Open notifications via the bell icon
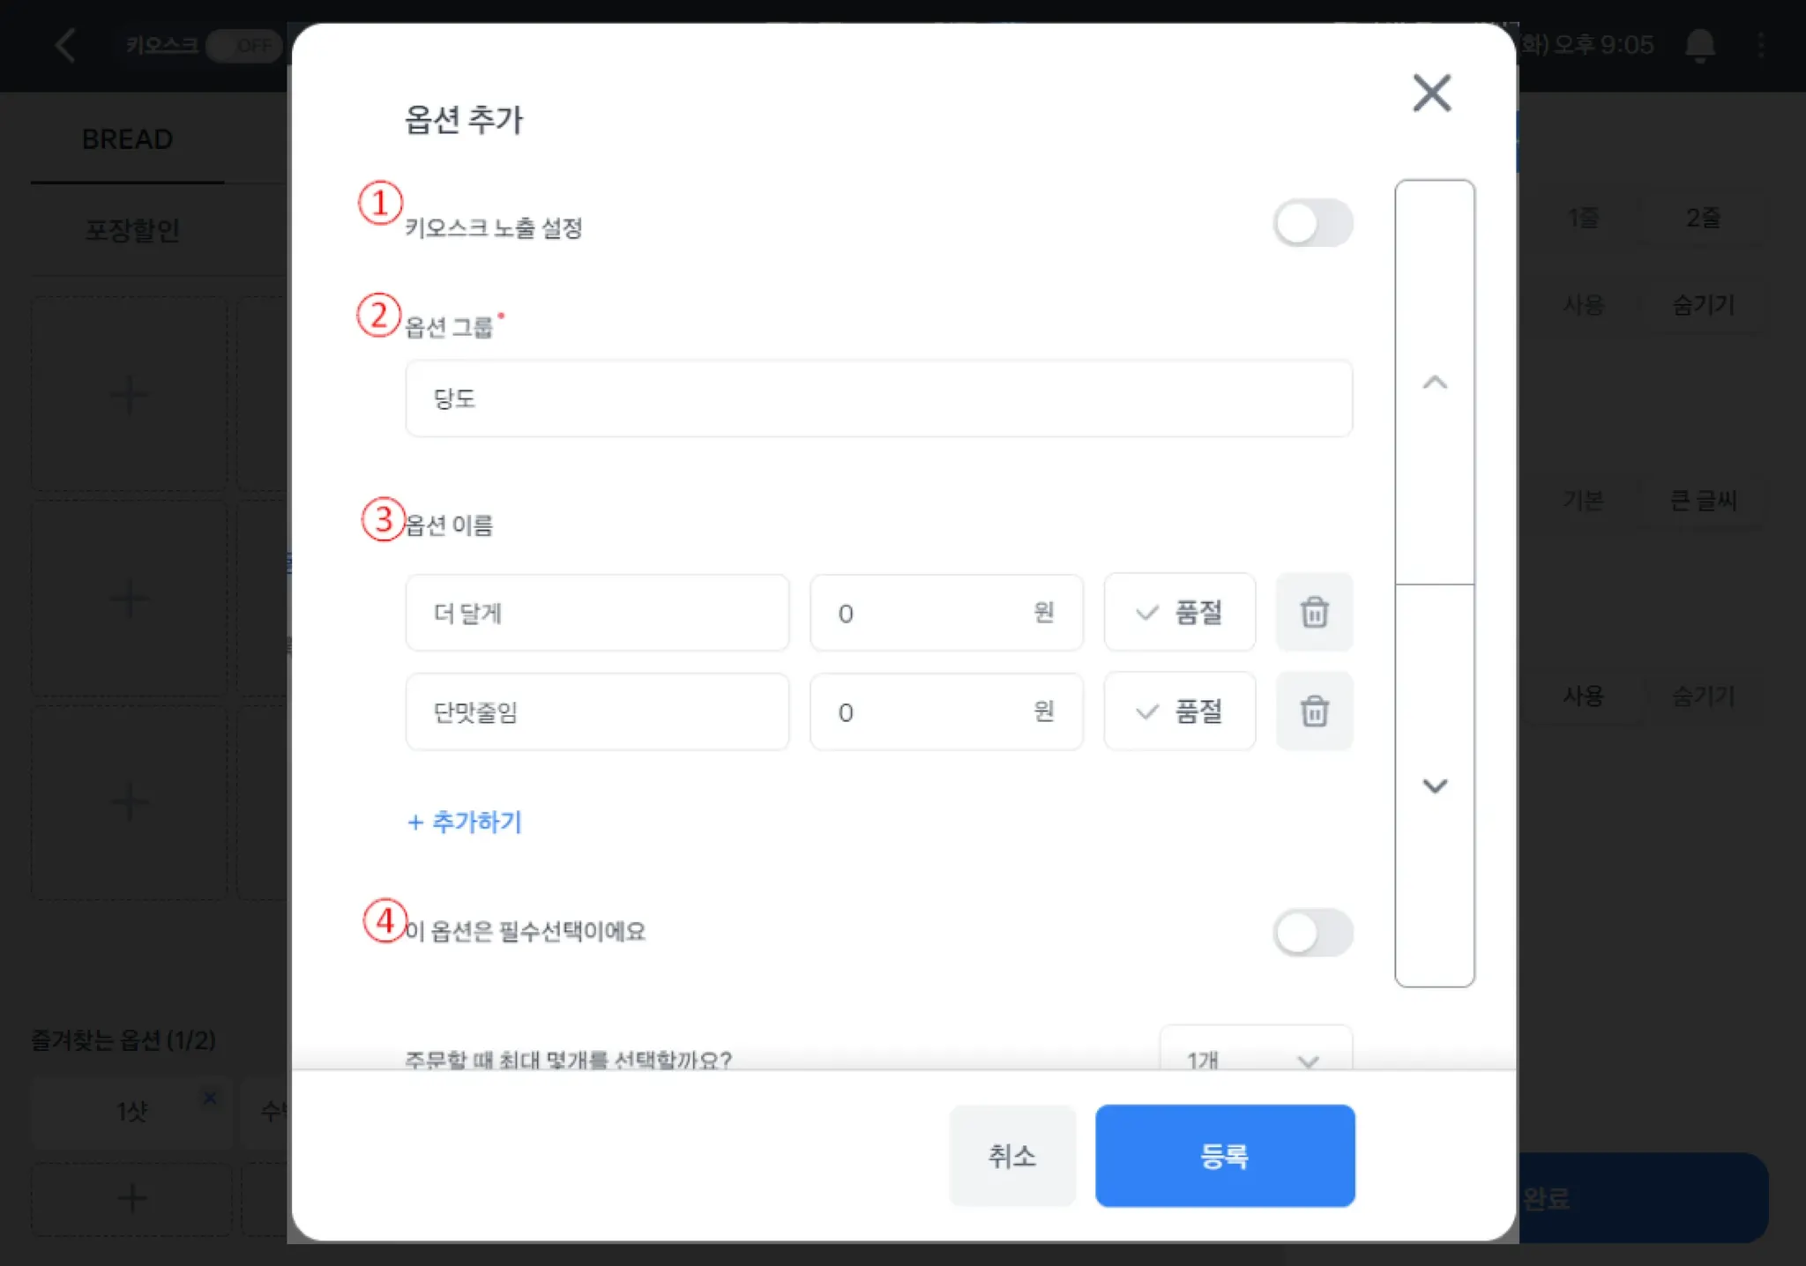 tap(1699, 45)
